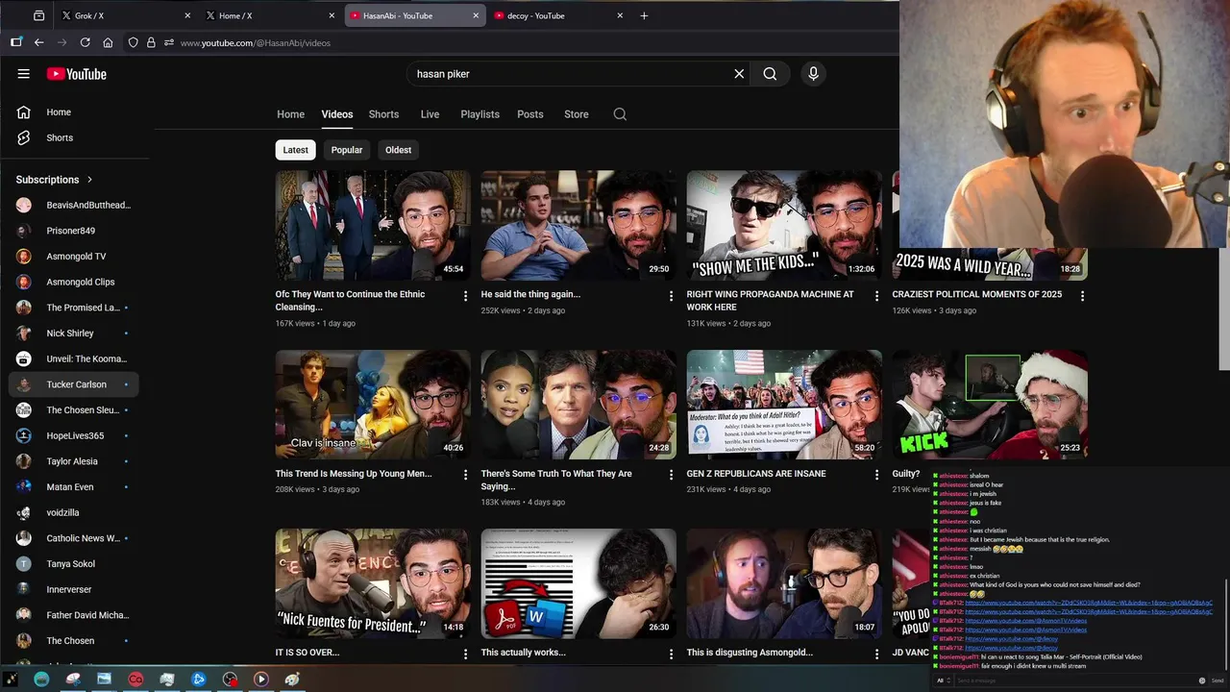
Task: Open 'This is disgusting Asmongold...' video title
Action: click(750, 653)
